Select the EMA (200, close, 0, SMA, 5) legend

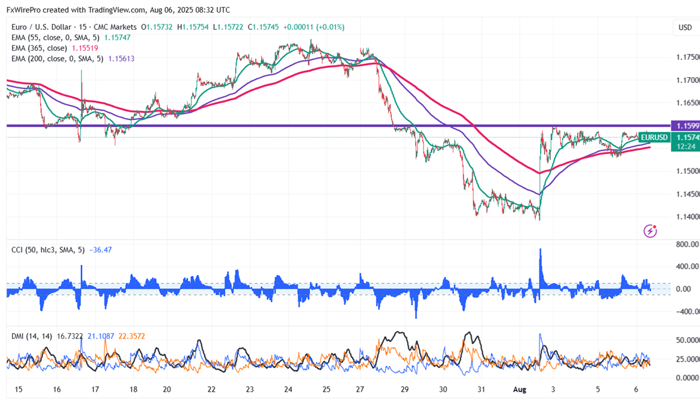(57, 58)
